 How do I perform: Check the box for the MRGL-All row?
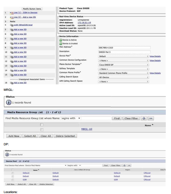tap(42, 129)
